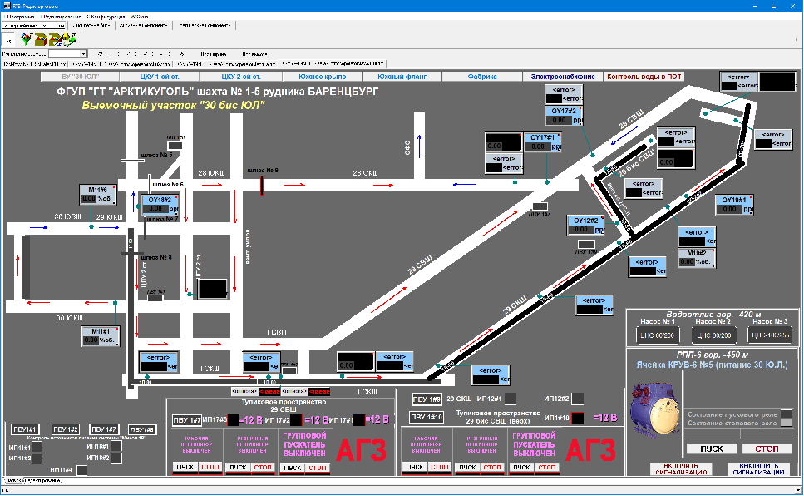Viewport: 804px width, 496px height.
Task: Click the ПБУ1#1 button
Action: (25, 429)
